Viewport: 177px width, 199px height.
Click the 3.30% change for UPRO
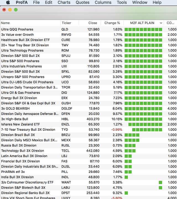(118, 77)
